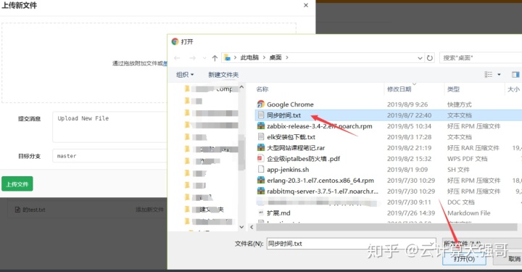Go forward in the Open dialog
522x272 pixels.
tap(192, 58)
